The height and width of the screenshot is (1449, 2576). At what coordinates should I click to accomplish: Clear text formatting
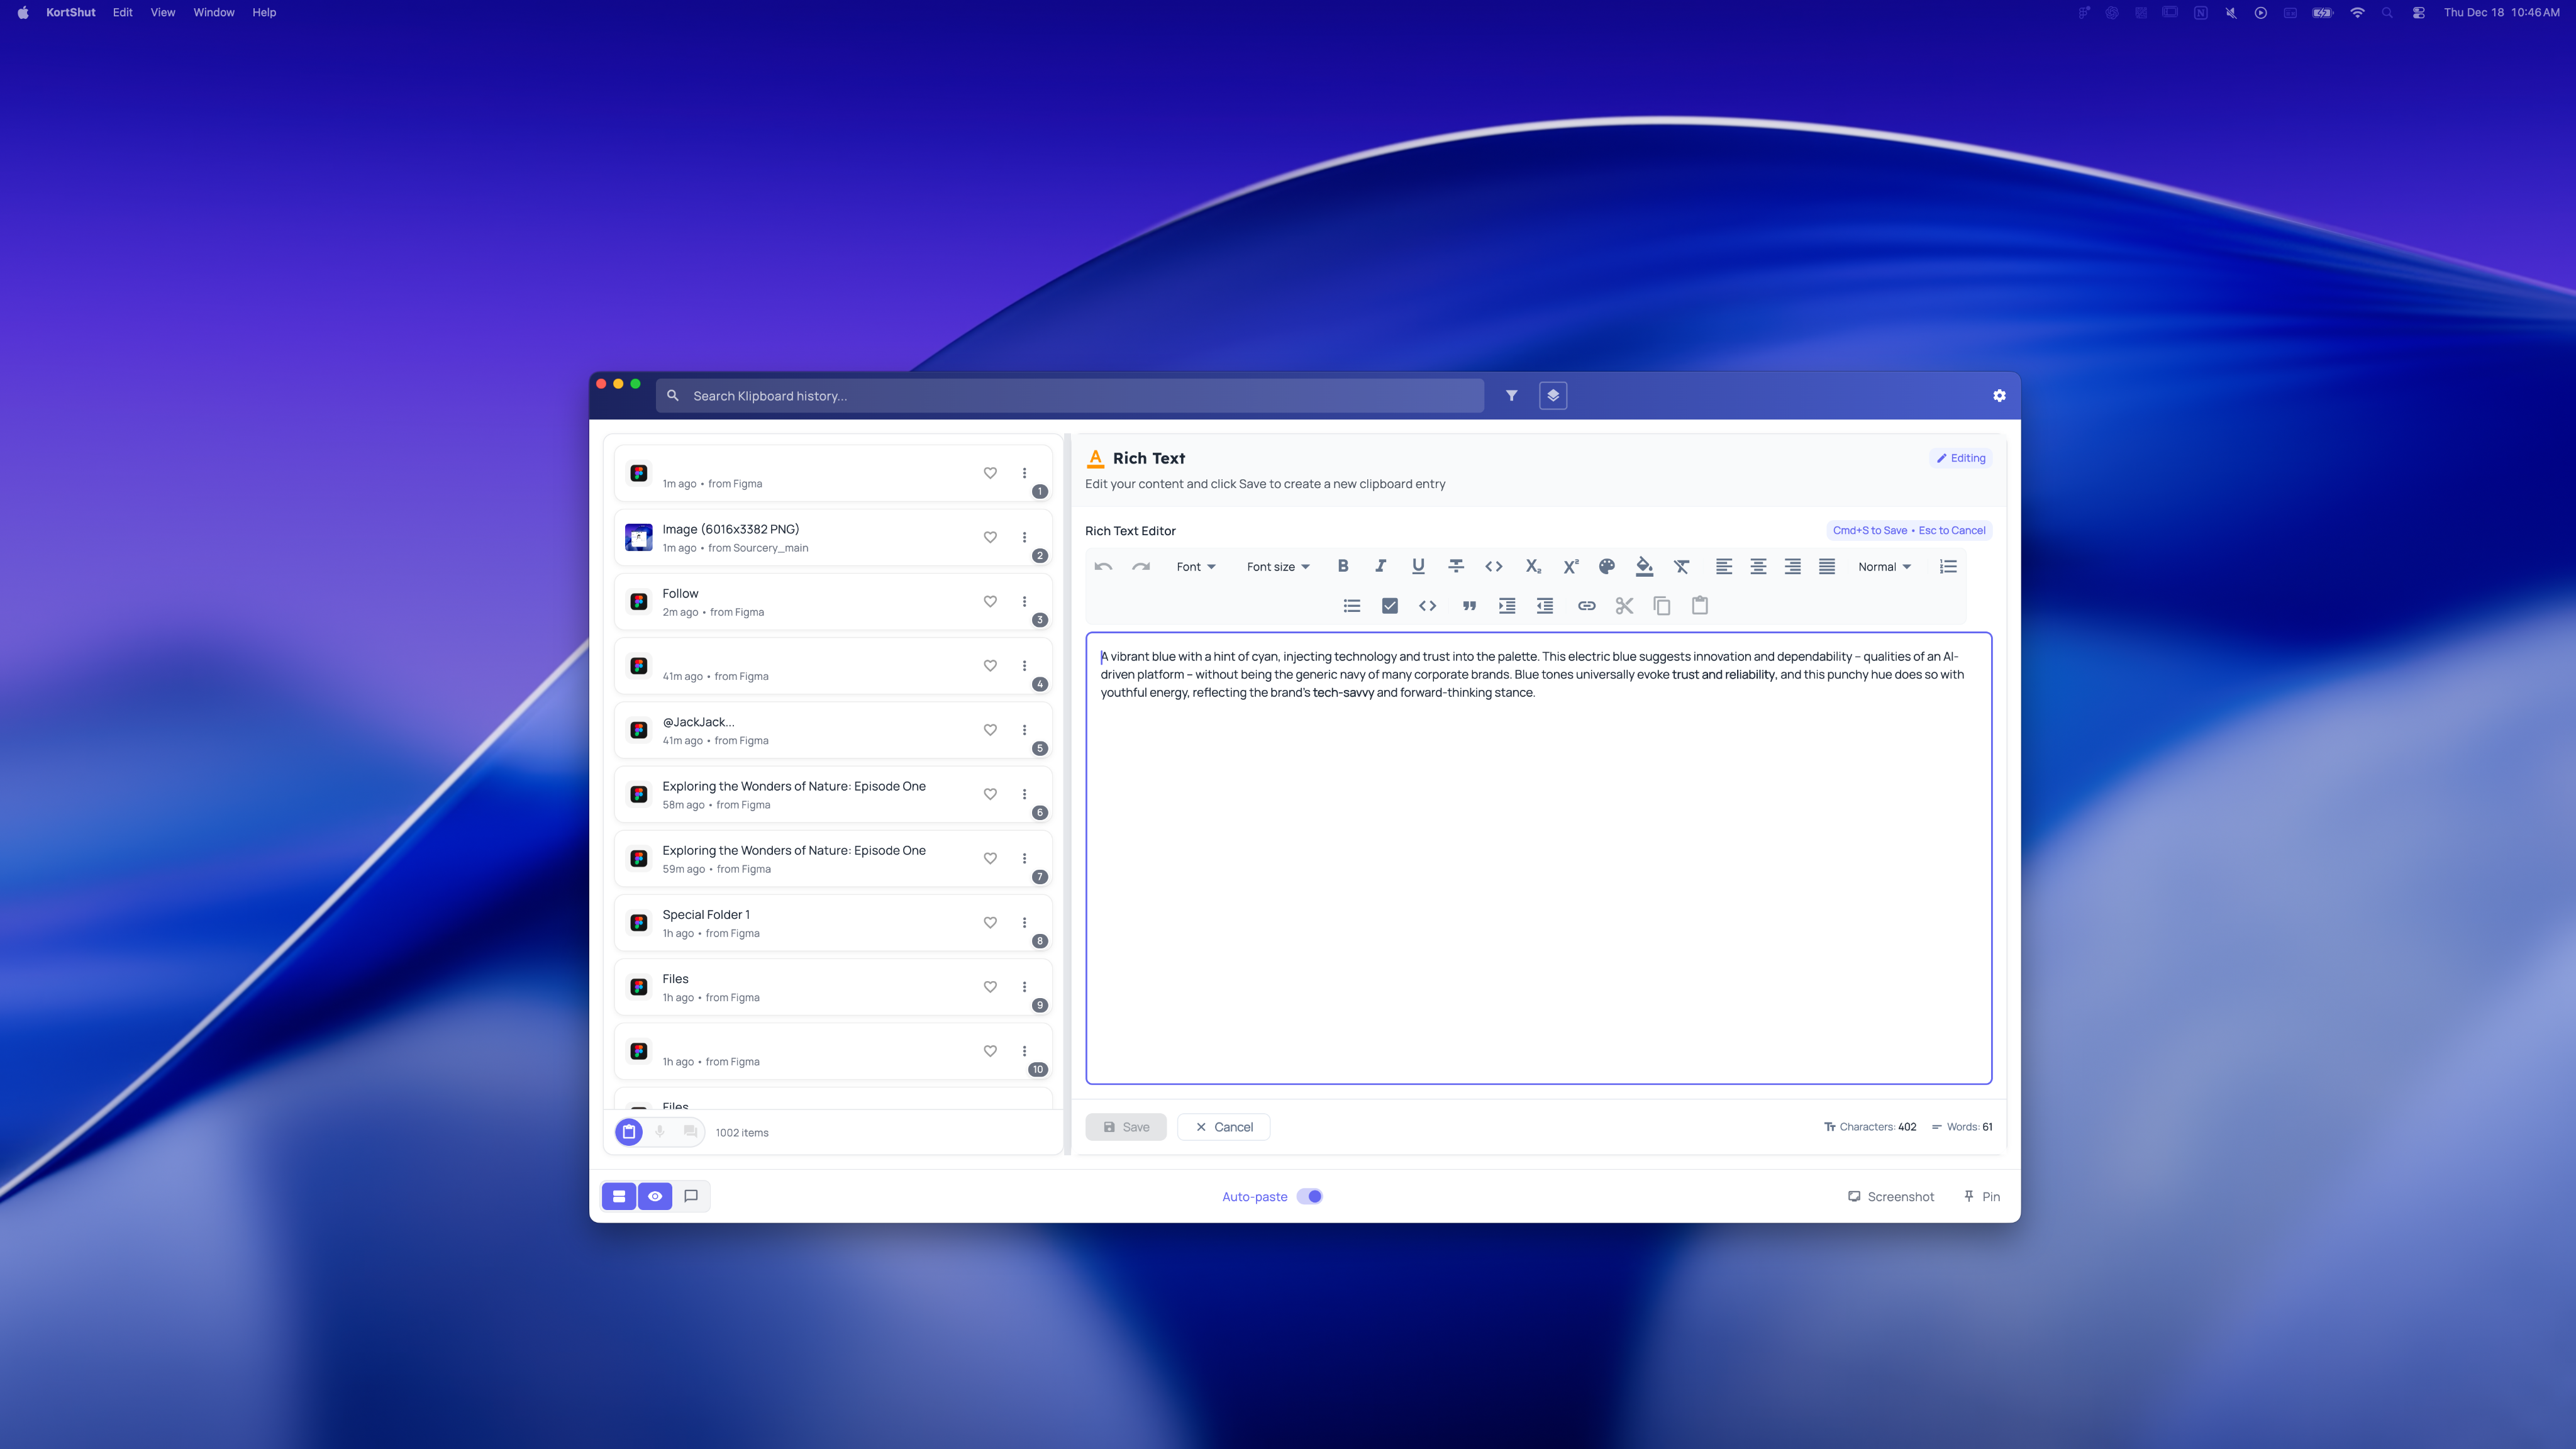pos(1682,566)
